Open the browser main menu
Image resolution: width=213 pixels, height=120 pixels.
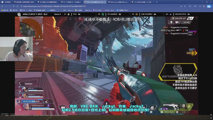[x=200, y=6]
